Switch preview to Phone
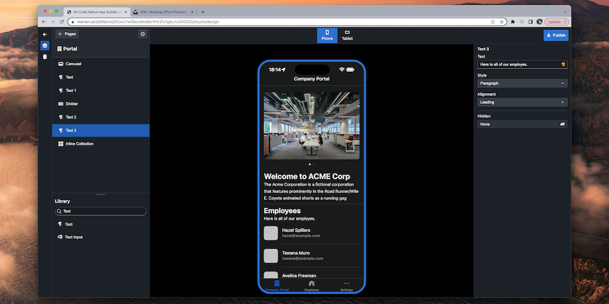Screen dimensions: 609x304 (327, 35)
